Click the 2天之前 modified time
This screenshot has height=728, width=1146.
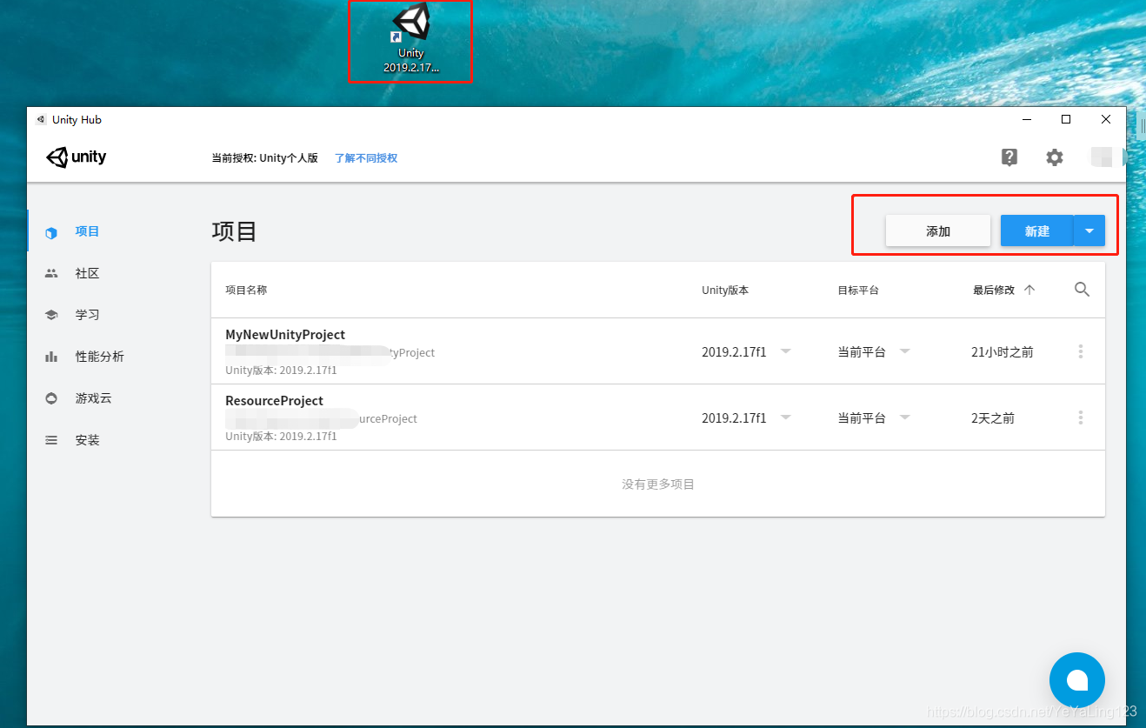pos(993,418)
